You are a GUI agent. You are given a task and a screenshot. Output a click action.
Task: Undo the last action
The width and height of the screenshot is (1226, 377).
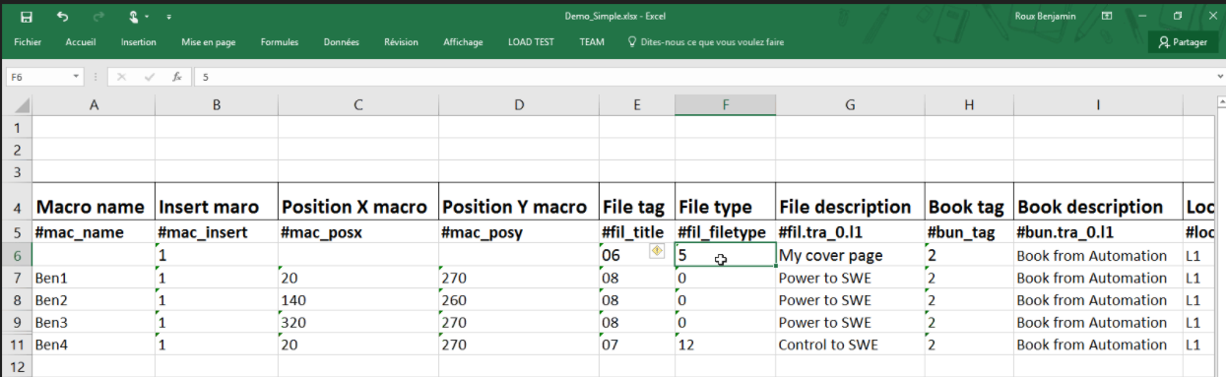(63, 17)
